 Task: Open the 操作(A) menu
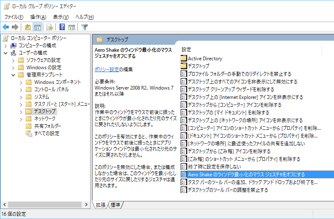pos(38,17)
